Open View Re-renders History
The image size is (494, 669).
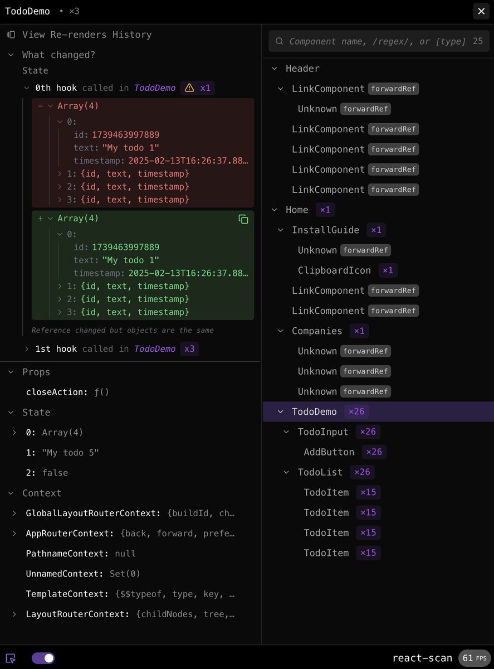point(87,35)
